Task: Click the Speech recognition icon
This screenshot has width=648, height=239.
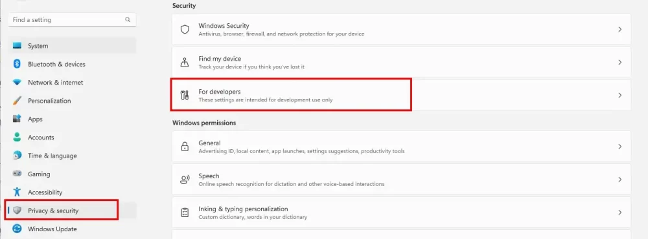Action: click(185, 180)
